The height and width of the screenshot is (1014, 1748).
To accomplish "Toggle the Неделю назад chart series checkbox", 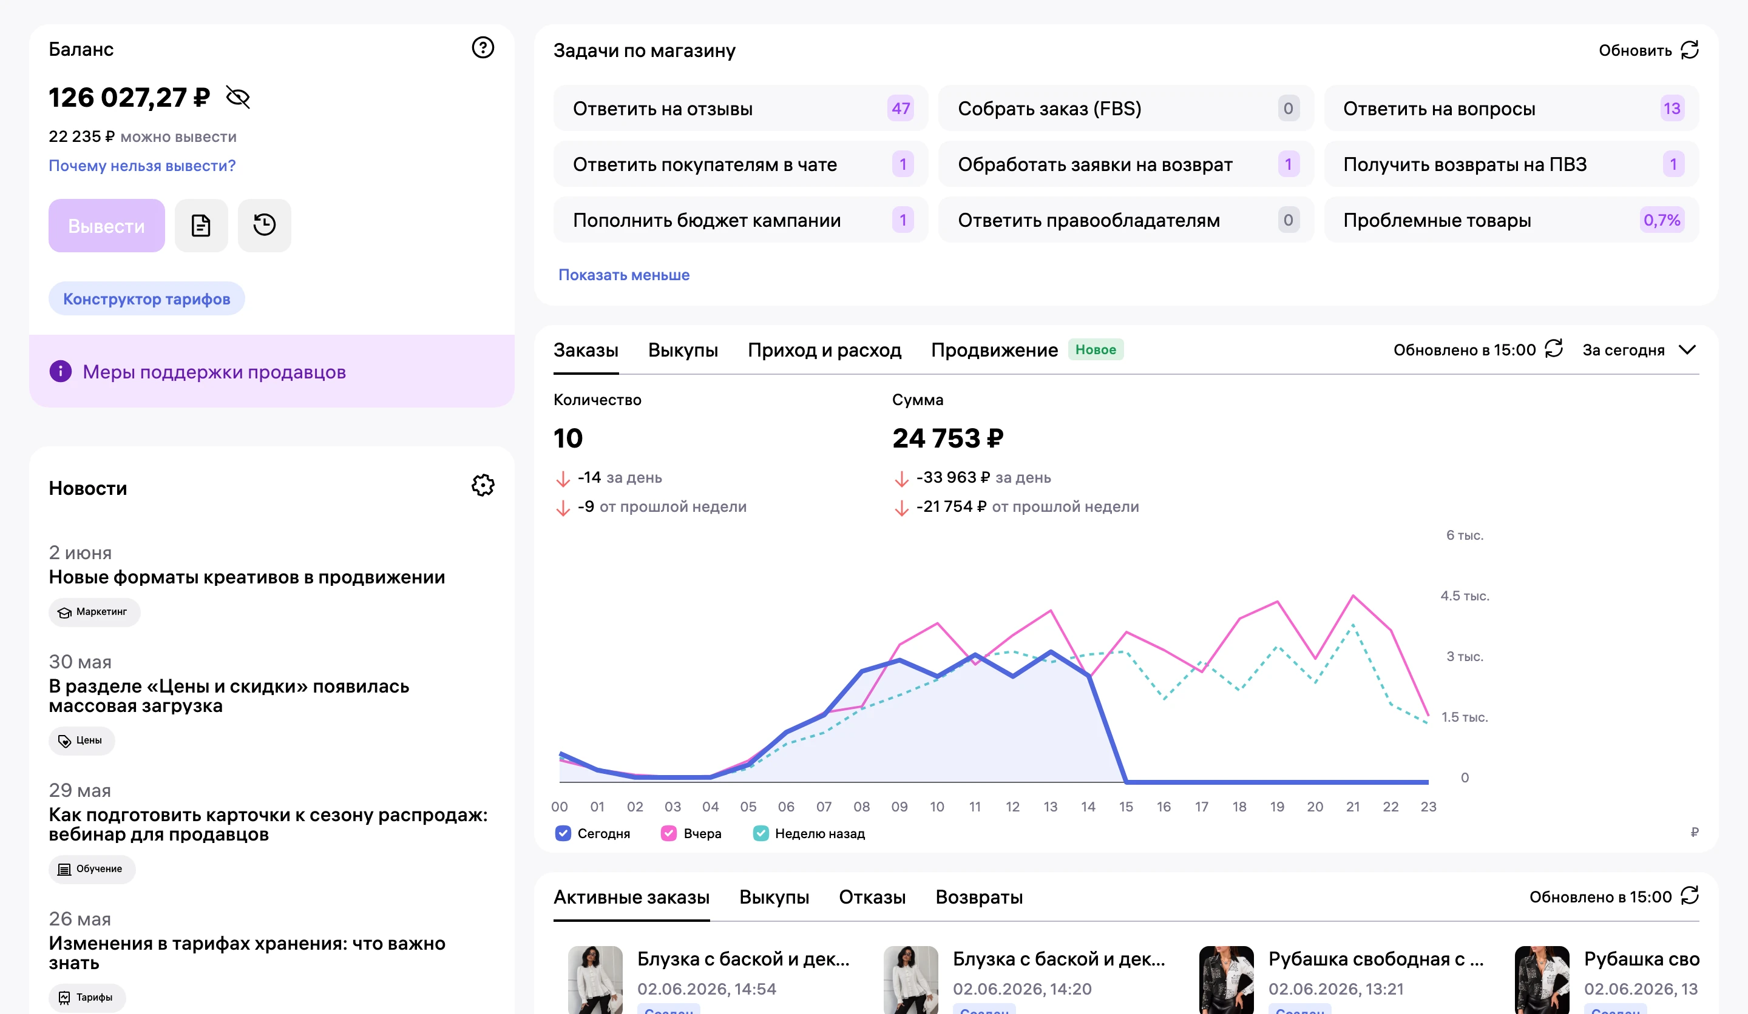I will click(x=761, y=833).
